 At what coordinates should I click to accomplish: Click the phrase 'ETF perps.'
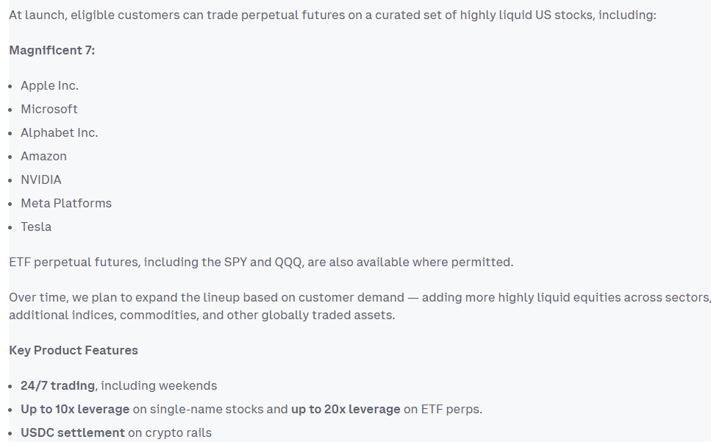pyautogui.click(x=450, y=410)
